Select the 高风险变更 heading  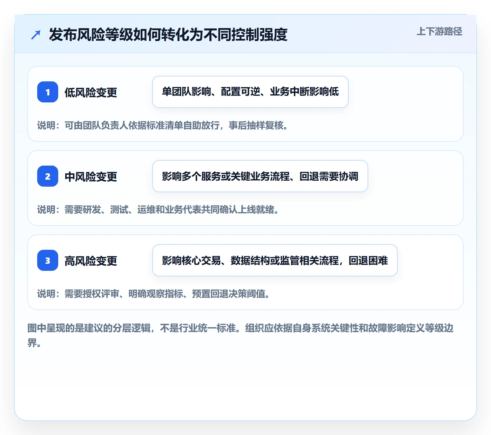coord(91,261)
